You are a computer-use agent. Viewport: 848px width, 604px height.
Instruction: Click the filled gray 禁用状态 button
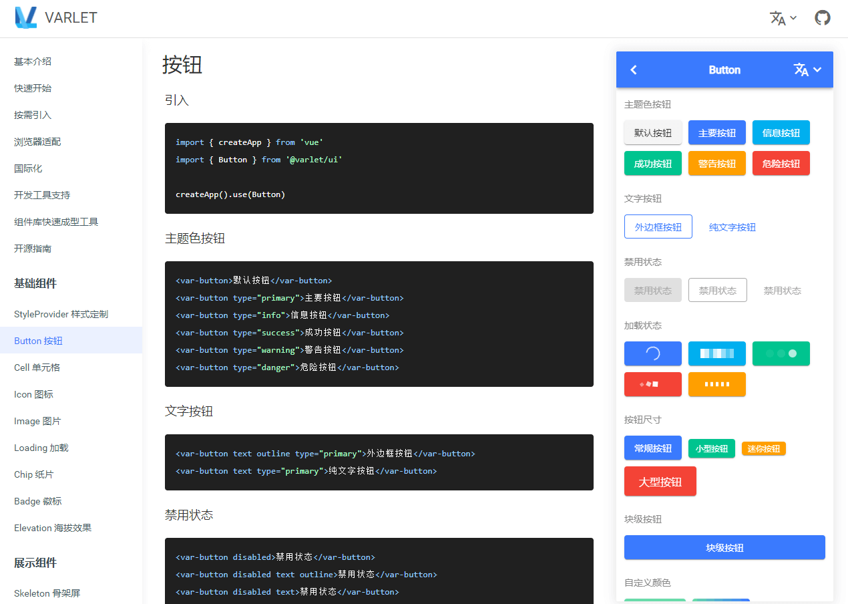(653, 290)
